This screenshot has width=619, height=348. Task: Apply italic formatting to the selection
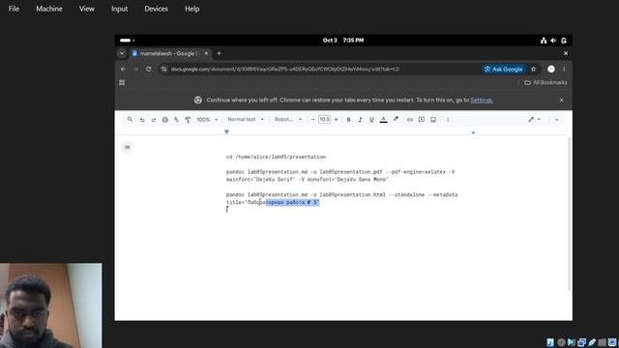point(360,120)
